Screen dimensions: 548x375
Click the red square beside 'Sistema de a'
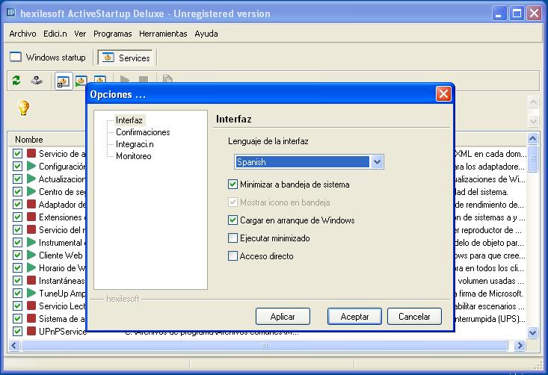point(31,318)
